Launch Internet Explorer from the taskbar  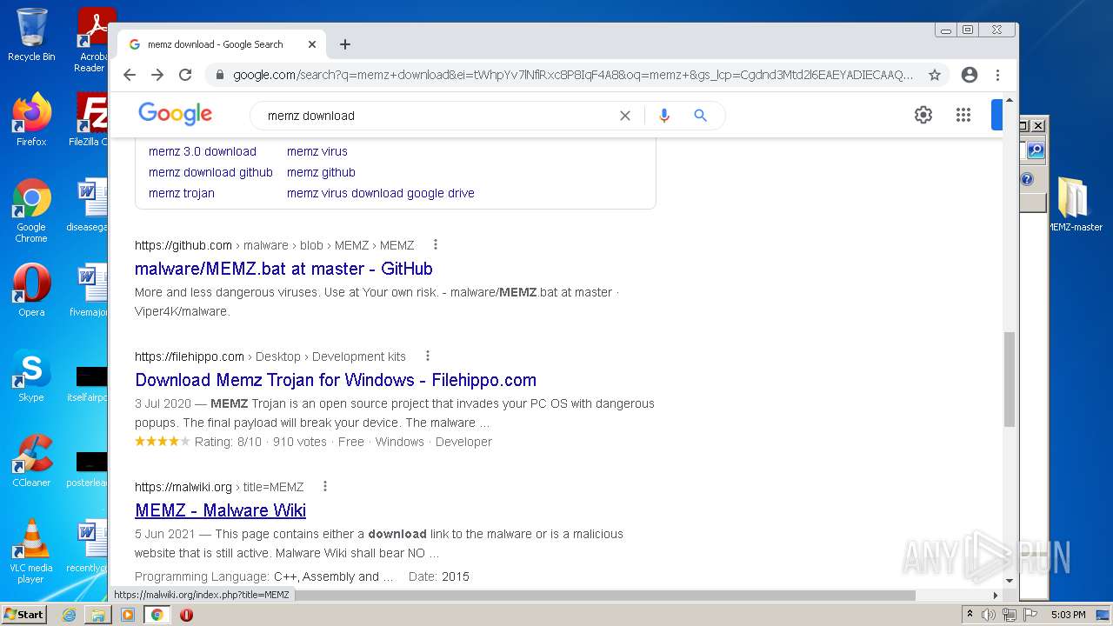point(69,615)
